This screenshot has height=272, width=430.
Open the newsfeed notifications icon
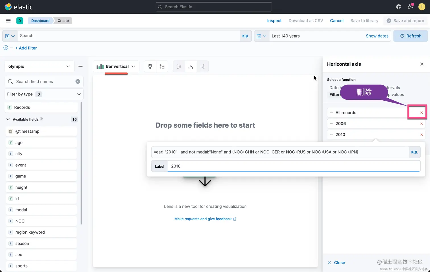point(410,7)
